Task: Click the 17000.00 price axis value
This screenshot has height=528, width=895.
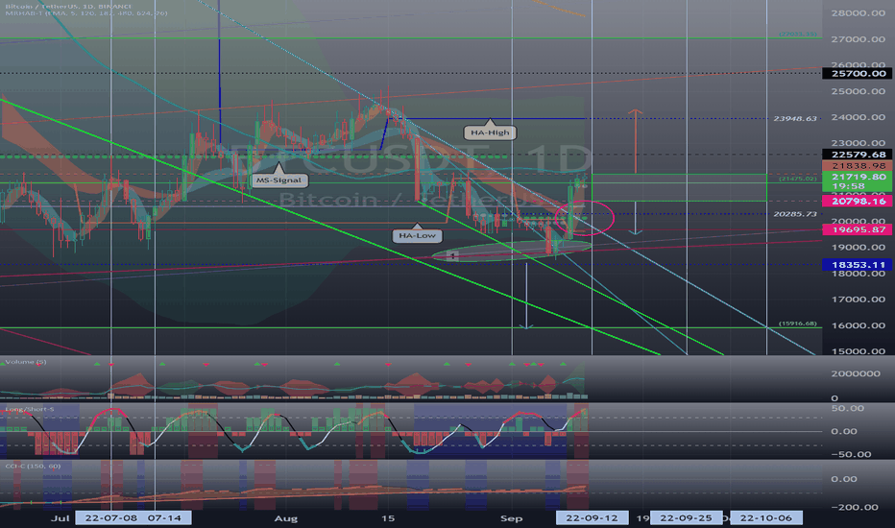Action: point(858,300)
